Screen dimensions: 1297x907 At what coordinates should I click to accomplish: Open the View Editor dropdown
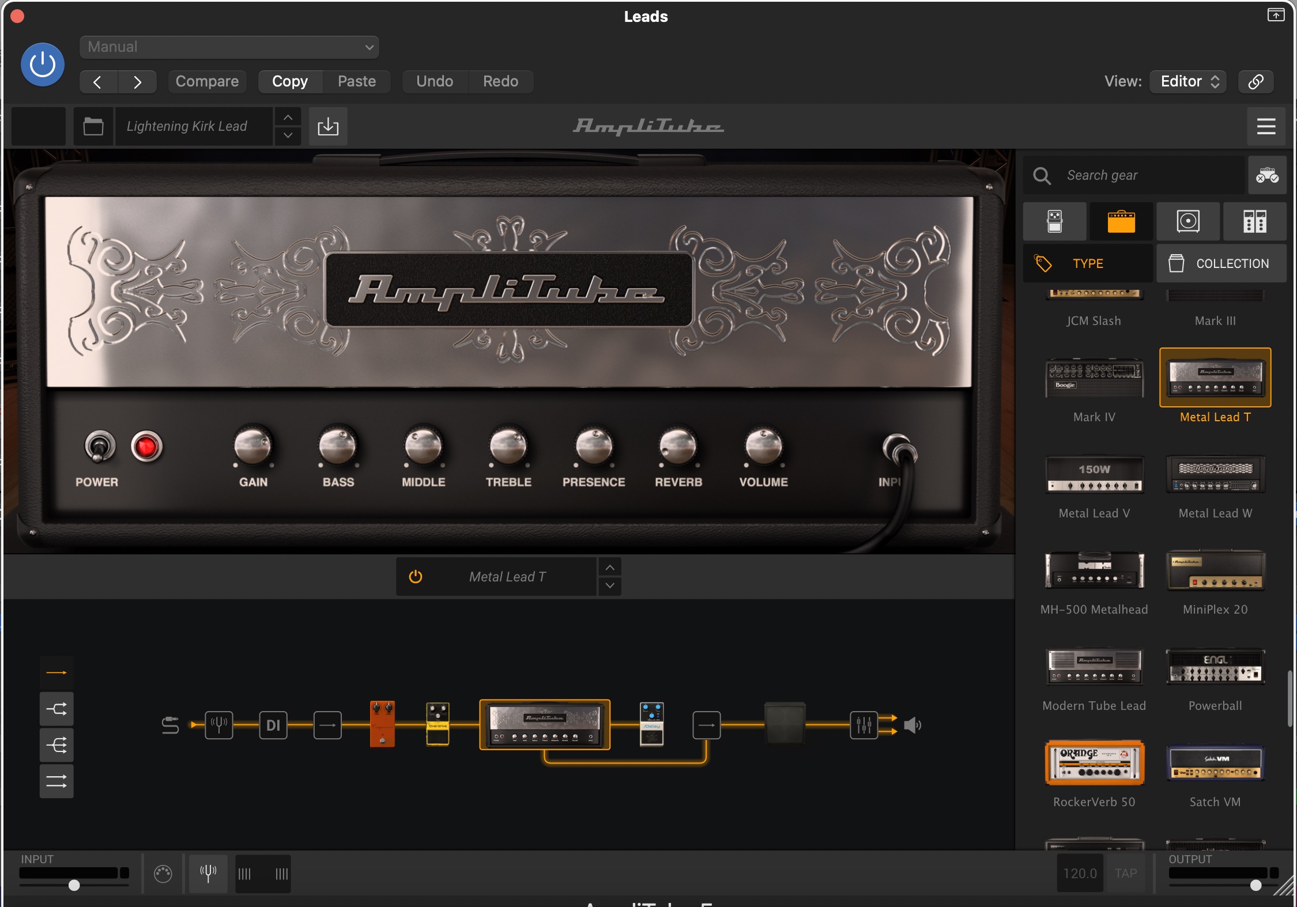click(1189, 81)
